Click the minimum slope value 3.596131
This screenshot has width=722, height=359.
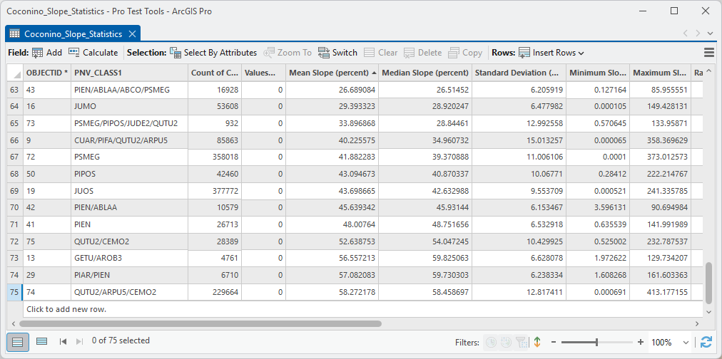598,207
